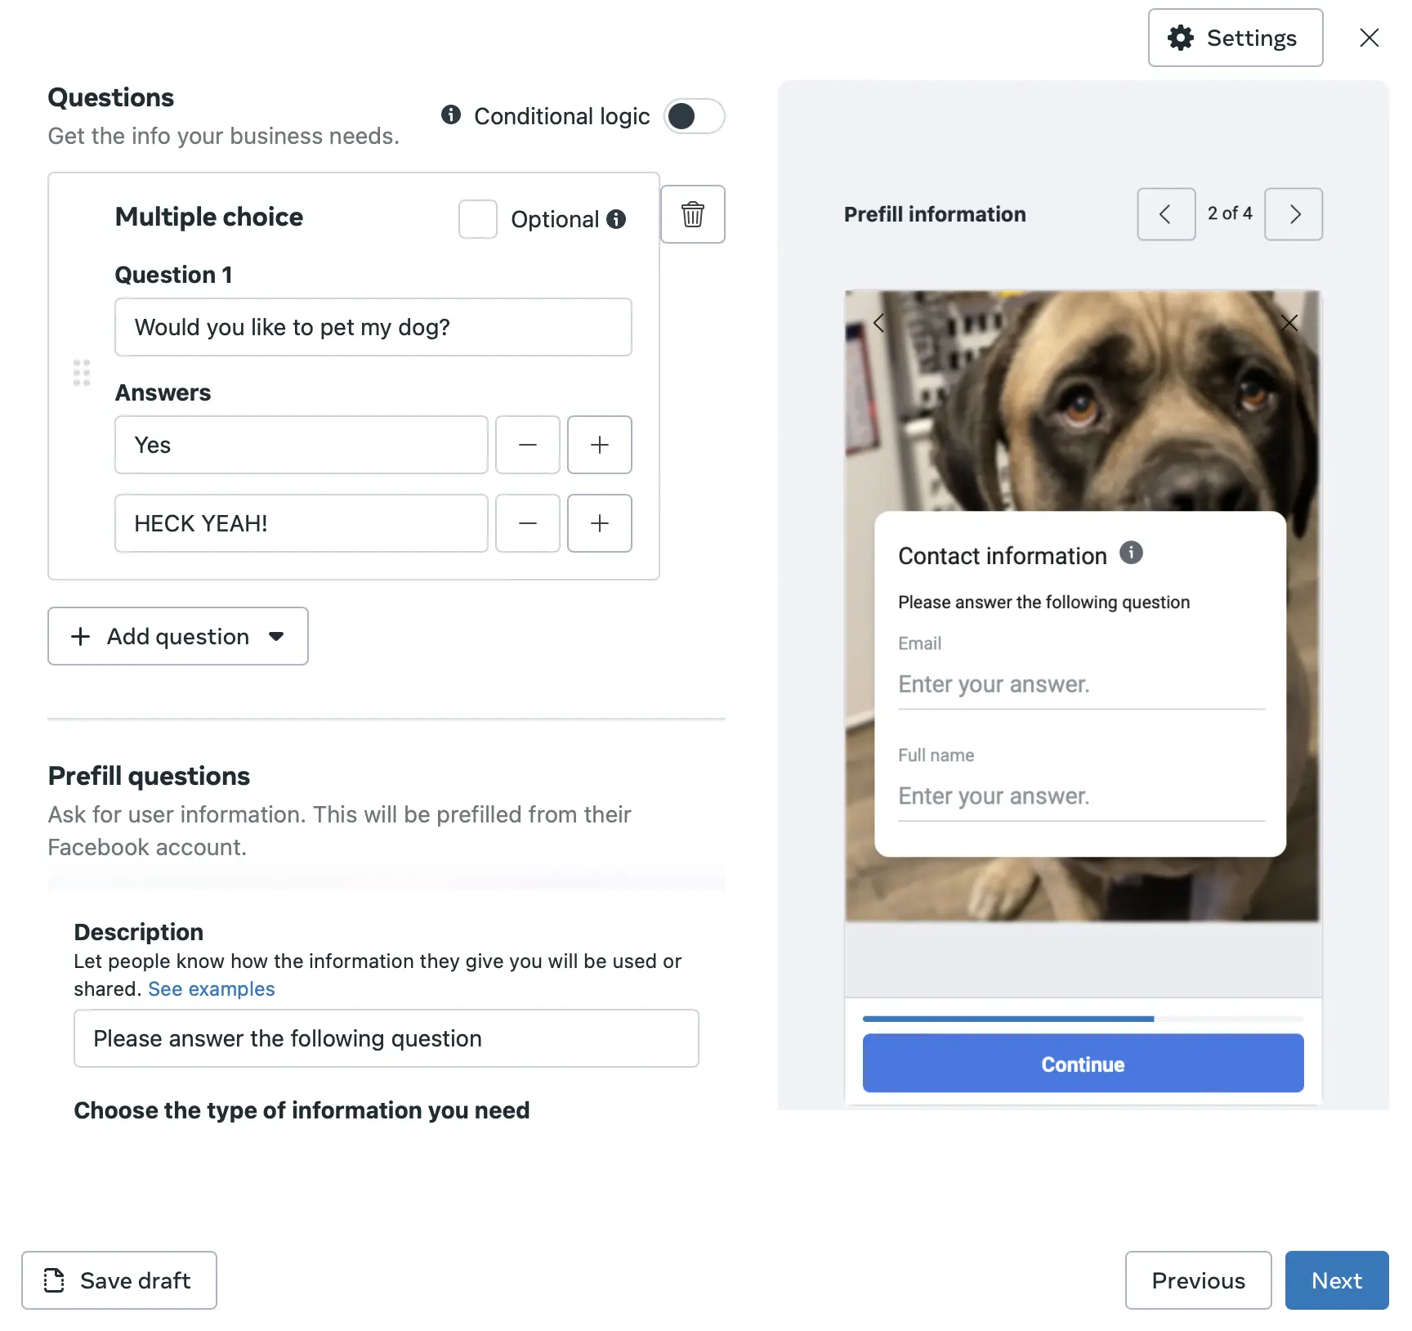This screenshot has width=1412, height=1331.
Task: Edit the Yes answer field
Action: coord(302,445)
